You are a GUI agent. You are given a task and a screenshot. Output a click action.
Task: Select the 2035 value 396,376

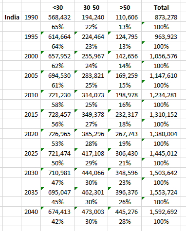pyautogui.click(x=125, y=192)
